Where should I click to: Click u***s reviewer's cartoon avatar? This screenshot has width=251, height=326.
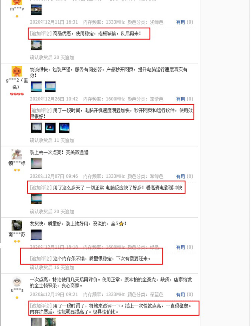click(x=17, y=282)
